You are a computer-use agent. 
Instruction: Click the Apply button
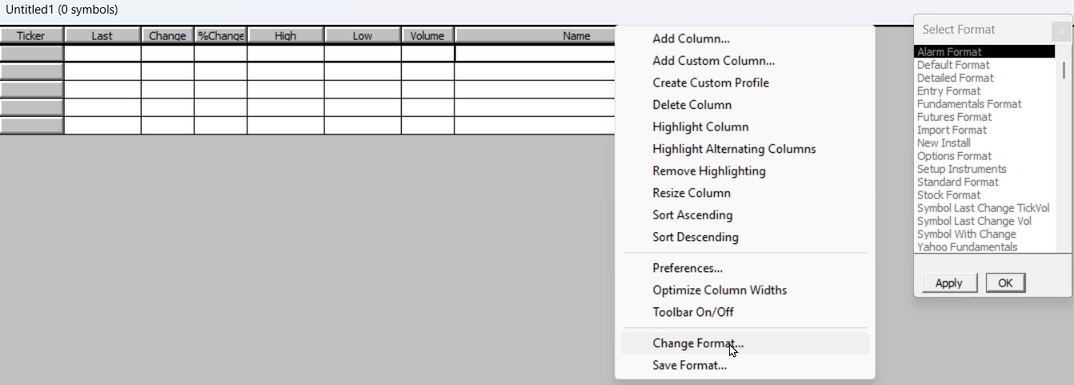(948, 283)
